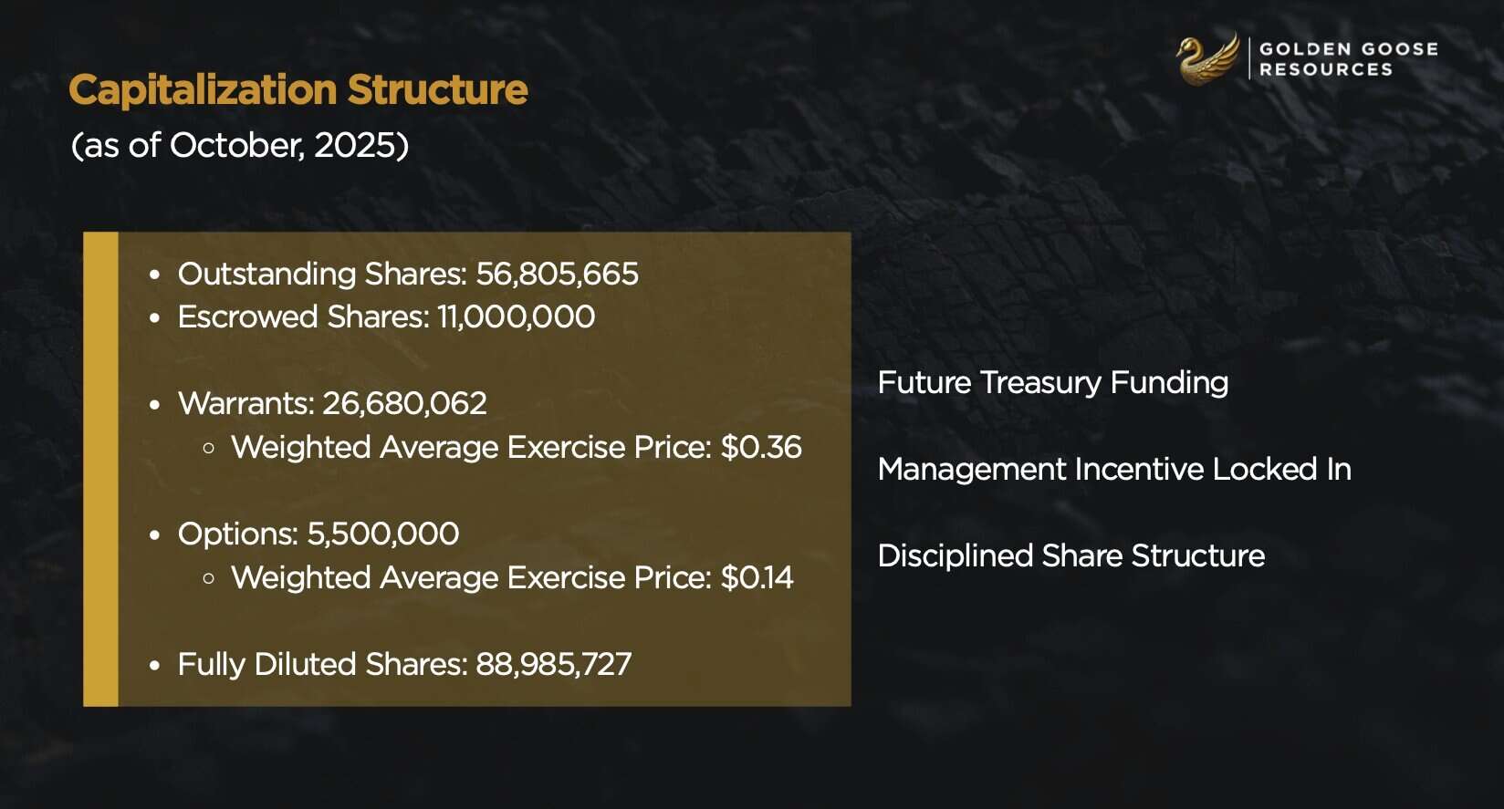Click the Golden Goose Resources company name

1348,59
